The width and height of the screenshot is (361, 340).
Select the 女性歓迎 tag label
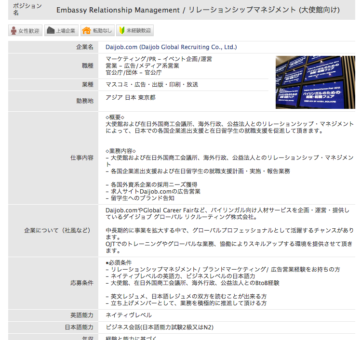point(29,31)
